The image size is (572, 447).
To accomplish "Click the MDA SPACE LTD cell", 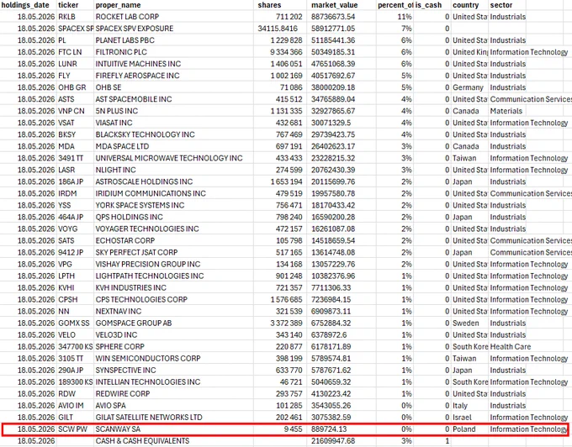I will click(x=174, y=146).
